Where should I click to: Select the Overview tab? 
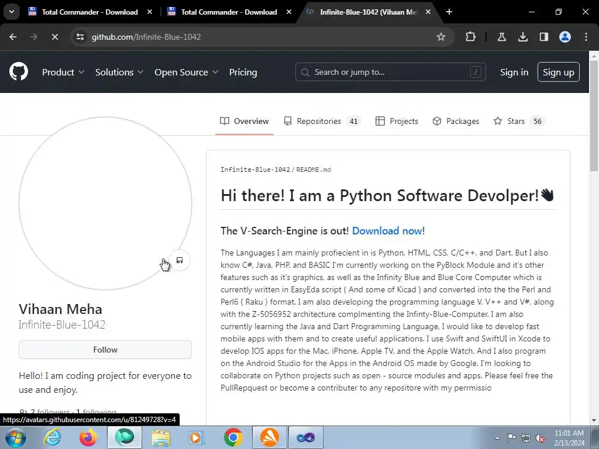click(x=244, y=121)
